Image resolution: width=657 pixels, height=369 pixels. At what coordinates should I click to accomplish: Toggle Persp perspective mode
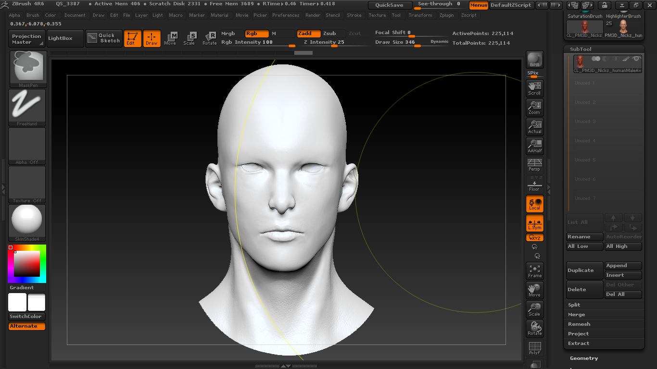pos(534,165)
